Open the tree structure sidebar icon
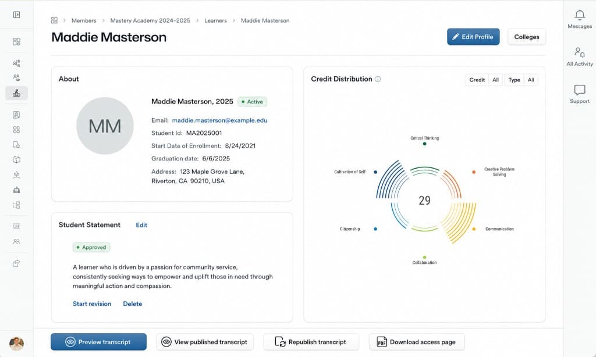Viewport: 596px width, 357px height. tap(16, 205)
